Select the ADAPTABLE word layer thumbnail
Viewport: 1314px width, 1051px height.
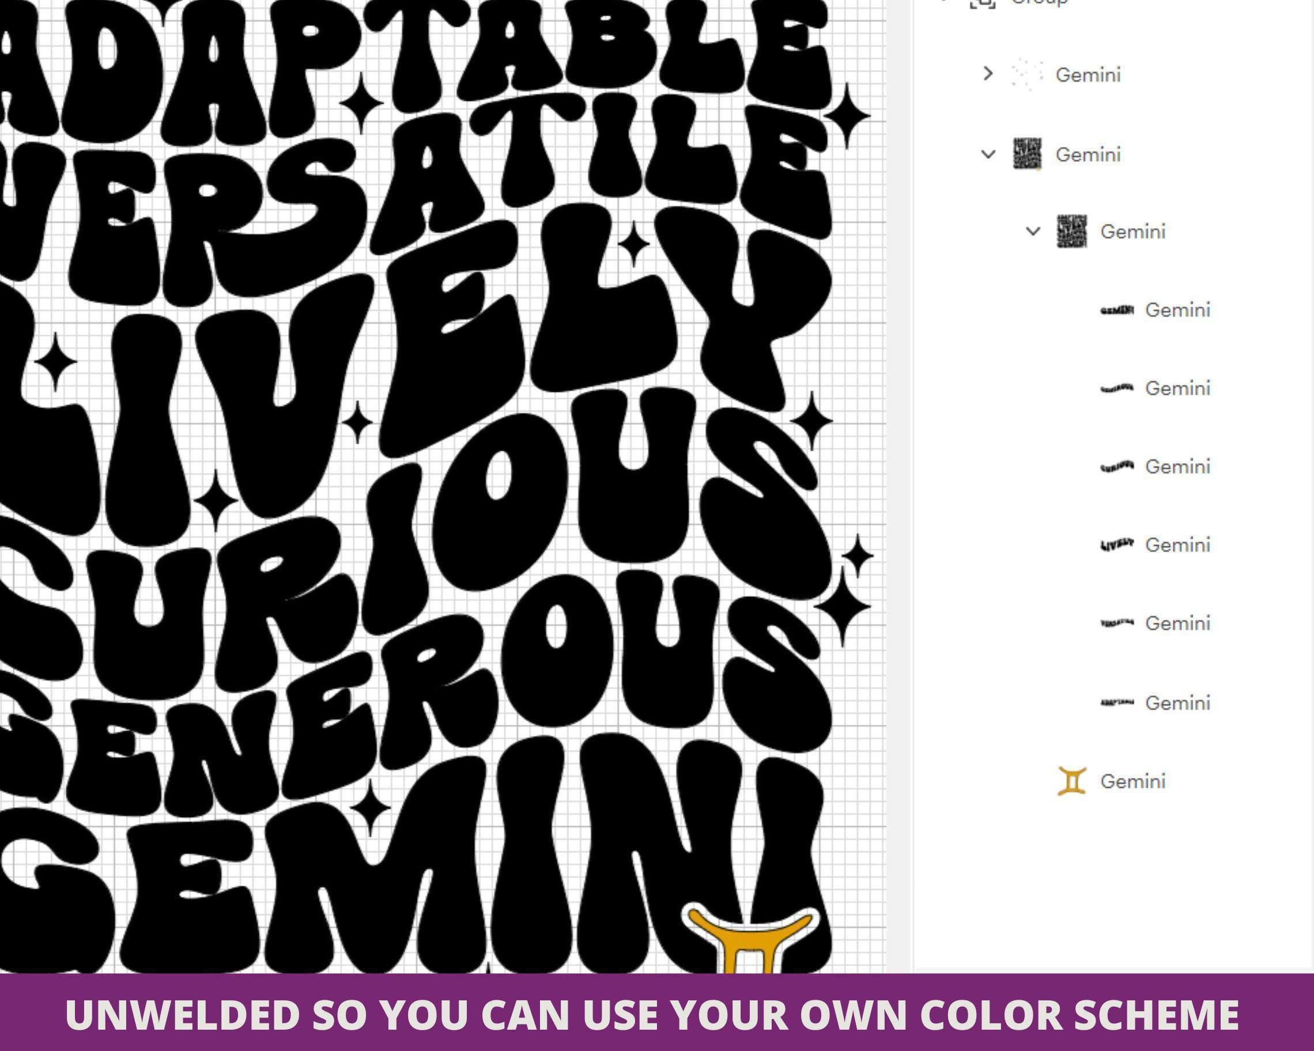click(1116, 702)
